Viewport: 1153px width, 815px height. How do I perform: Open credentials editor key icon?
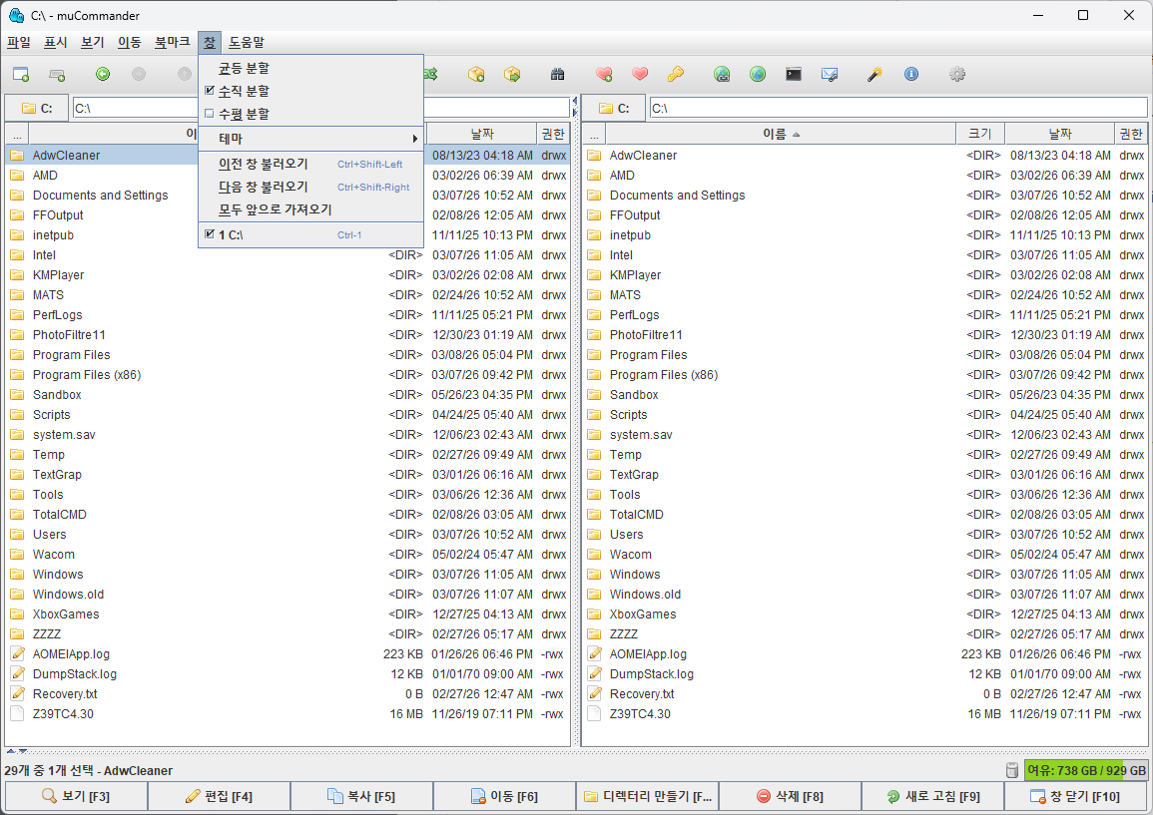pos(676,74)
